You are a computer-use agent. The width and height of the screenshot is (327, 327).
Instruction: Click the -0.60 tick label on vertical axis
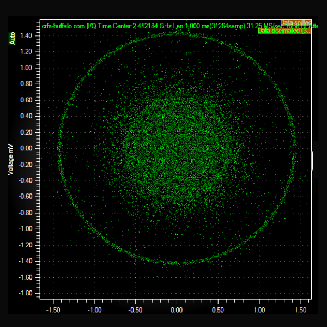25,196
